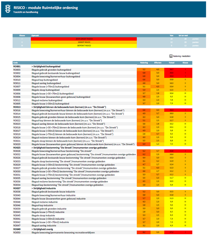Click the Code column header
The height and width of the screenshot is (237, 208).
pos(15,63)
